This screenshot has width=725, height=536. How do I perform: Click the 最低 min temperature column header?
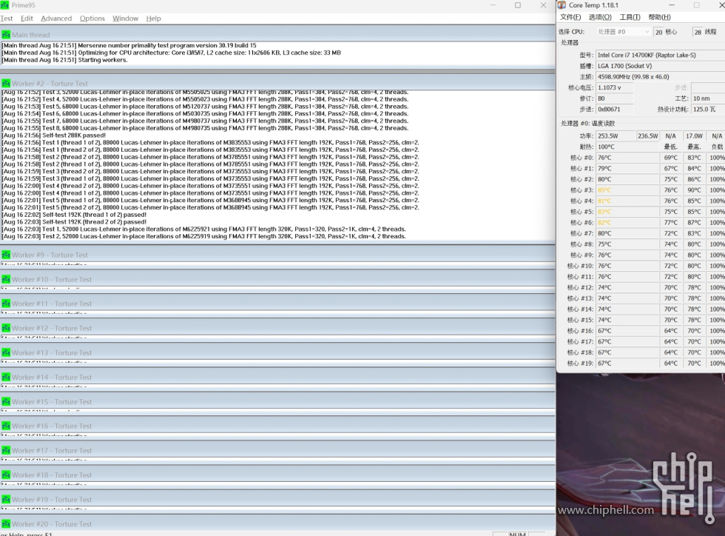pyautogui.click(x=670, y=147)
